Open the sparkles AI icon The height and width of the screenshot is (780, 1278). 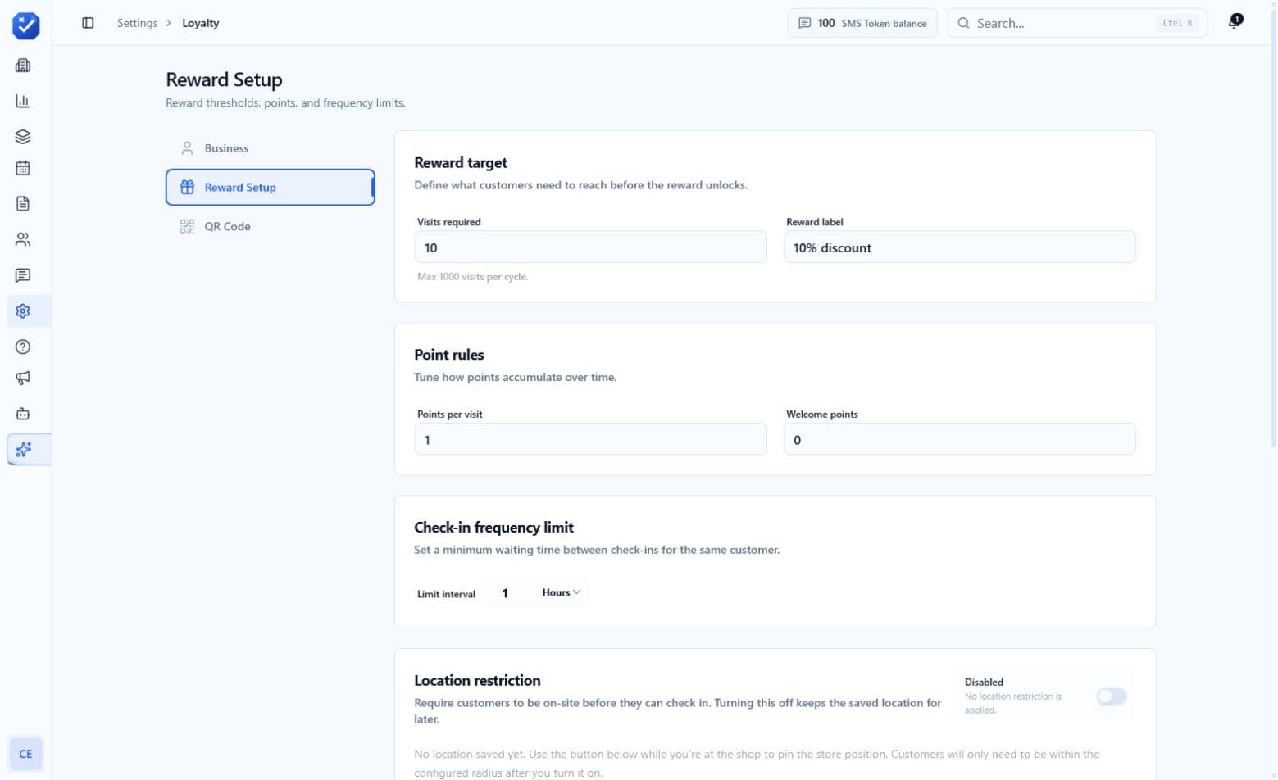(23, 450)
